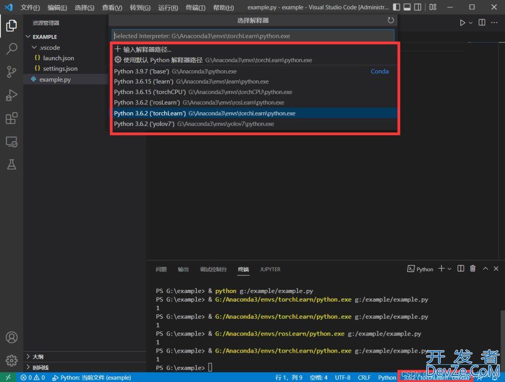
Task: Open editor More Actions ellipsis
Action: 494,22
